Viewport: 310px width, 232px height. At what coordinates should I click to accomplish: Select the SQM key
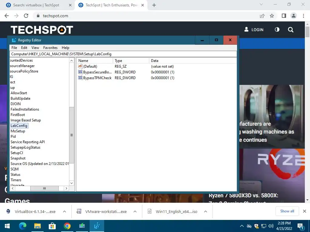click(15, 169)
